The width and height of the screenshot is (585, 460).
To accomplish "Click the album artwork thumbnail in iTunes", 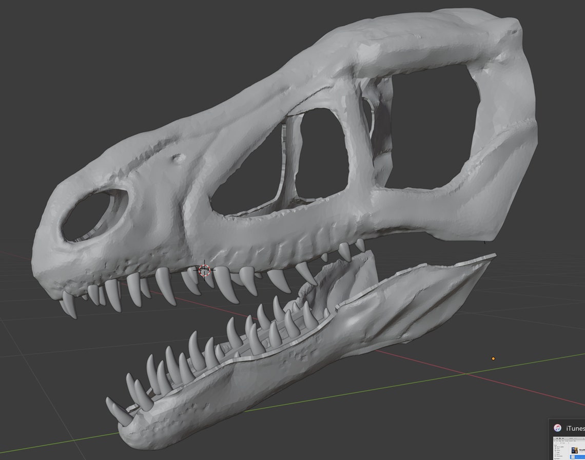I will 575,450.
